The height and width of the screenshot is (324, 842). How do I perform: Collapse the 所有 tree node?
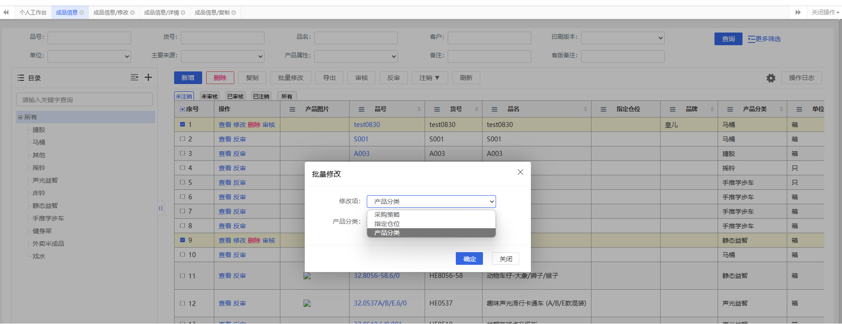coord(20,117)
